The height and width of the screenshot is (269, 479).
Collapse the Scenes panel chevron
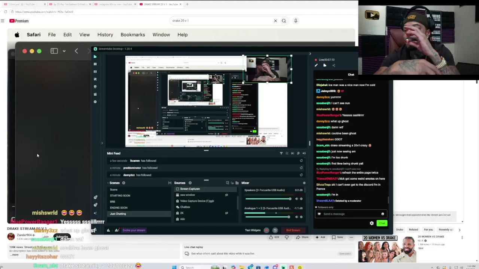point(108,183)
